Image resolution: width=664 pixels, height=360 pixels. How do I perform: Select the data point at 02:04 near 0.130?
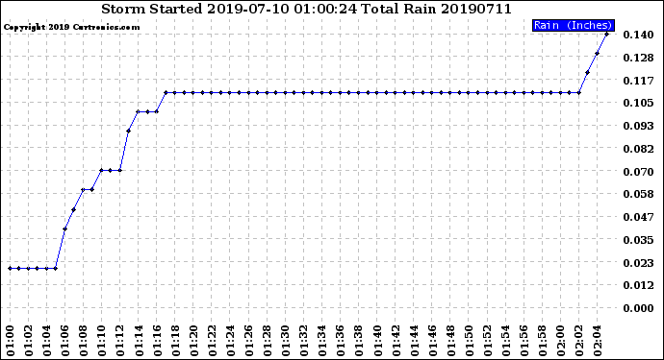pyautogui.click(x=597, y=53)
